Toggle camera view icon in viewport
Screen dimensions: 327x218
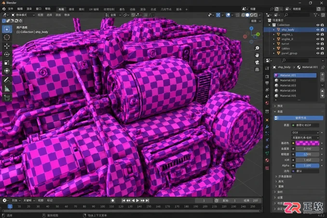coord(257,62)
